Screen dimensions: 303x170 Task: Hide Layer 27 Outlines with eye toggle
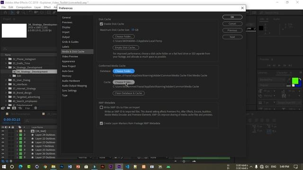(x=3, y=157)
